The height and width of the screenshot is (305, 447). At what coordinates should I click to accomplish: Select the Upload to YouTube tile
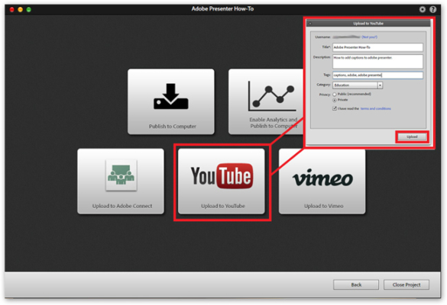222,181
